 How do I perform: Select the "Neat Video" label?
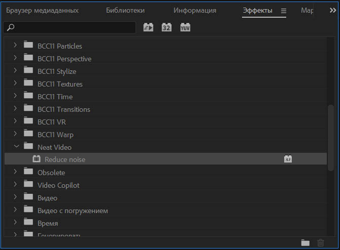coord(54,147)
